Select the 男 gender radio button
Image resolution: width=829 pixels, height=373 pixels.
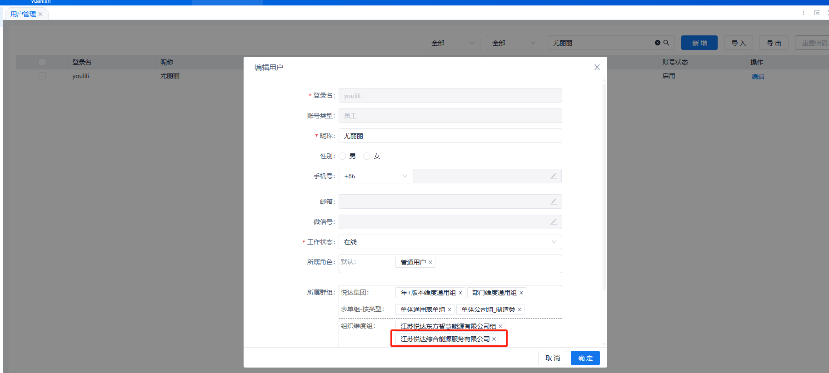pos(343,156)
